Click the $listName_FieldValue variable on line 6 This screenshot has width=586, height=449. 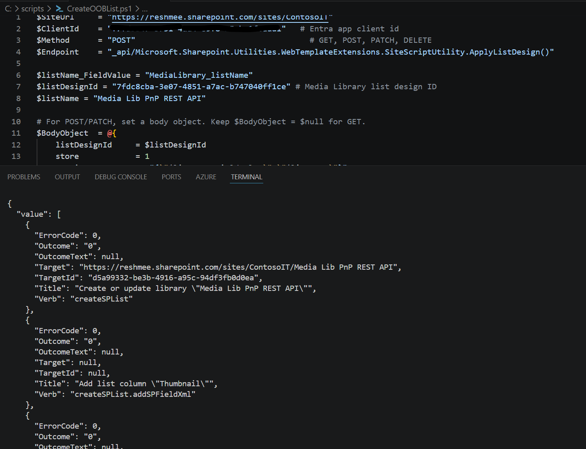[84, 75]
